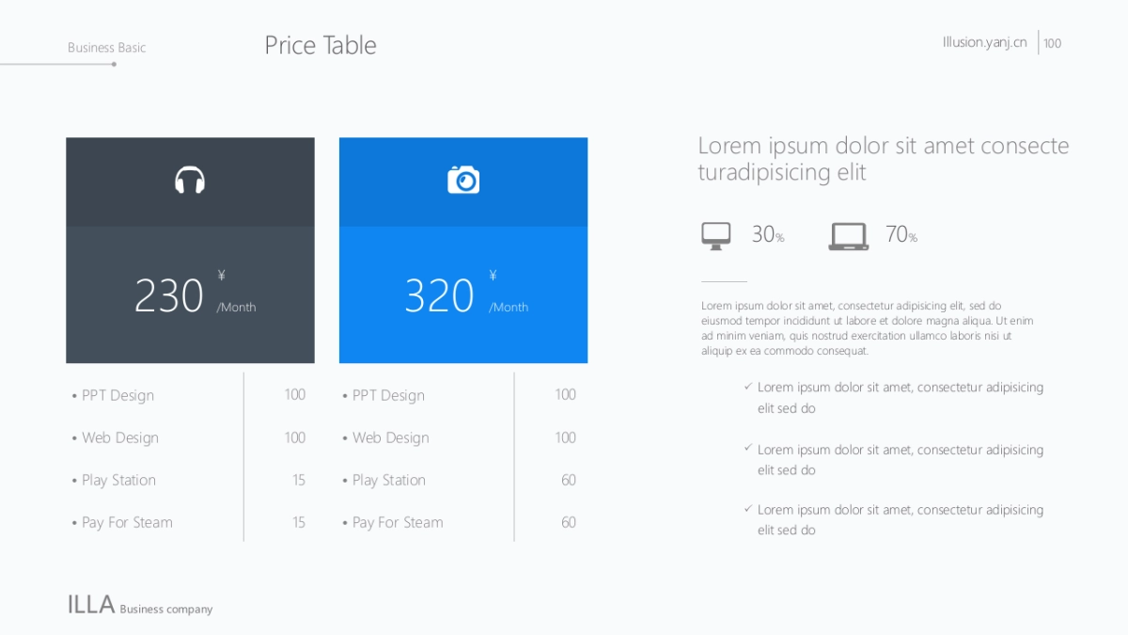Select PPT Design in the dark plan list

pos(117,395)
